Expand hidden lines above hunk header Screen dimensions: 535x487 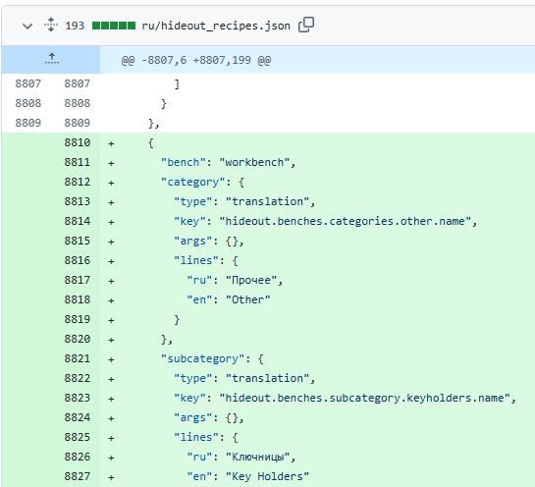coord(51,59)
